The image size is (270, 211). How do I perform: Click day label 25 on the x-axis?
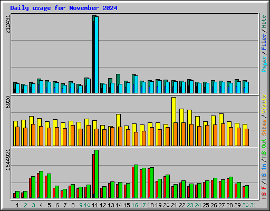(x=206, y=205)
